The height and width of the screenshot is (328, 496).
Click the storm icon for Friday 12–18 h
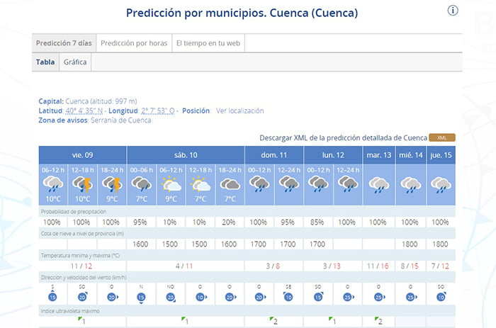pos(83,184)
